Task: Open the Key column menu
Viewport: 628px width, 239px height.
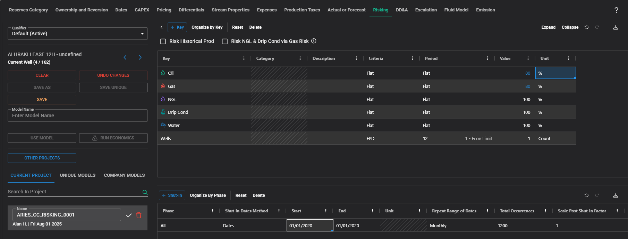Action: [244, 58]
